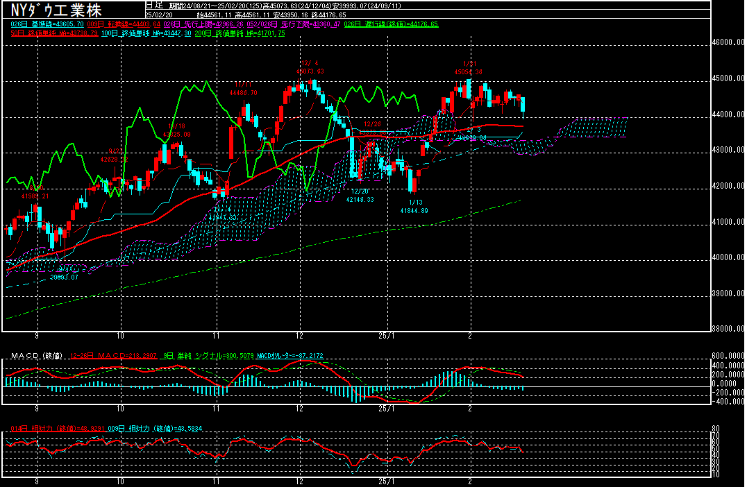The width and height of the screenshot is (747, 487).
Task: Click the 41000.00 price axis label
Action: click(x=728, y=222)
